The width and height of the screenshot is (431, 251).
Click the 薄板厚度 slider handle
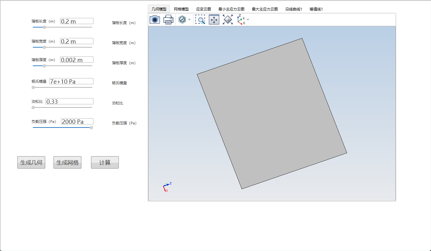coord(44,66)
